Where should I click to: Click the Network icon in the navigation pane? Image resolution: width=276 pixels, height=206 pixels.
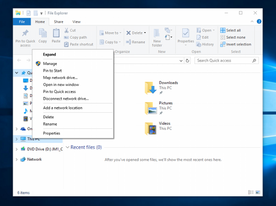pyautogui.click(x=23, y=160)
